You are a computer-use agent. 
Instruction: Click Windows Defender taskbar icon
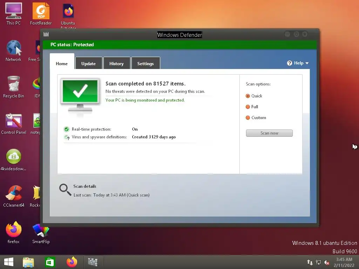tap(93, 262)
